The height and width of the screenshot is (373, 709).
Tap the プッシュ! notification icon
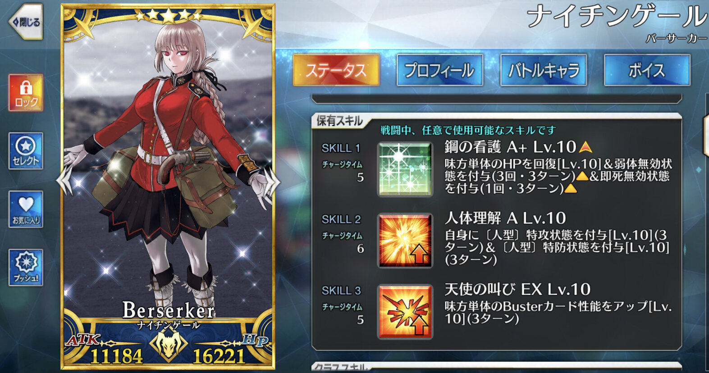pyautogui.click(x=26, y=268)
